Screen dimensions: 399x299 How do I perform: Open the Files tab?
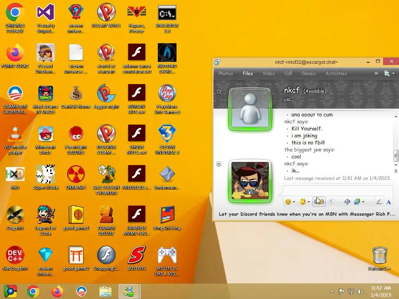click(x=247, y=74)
